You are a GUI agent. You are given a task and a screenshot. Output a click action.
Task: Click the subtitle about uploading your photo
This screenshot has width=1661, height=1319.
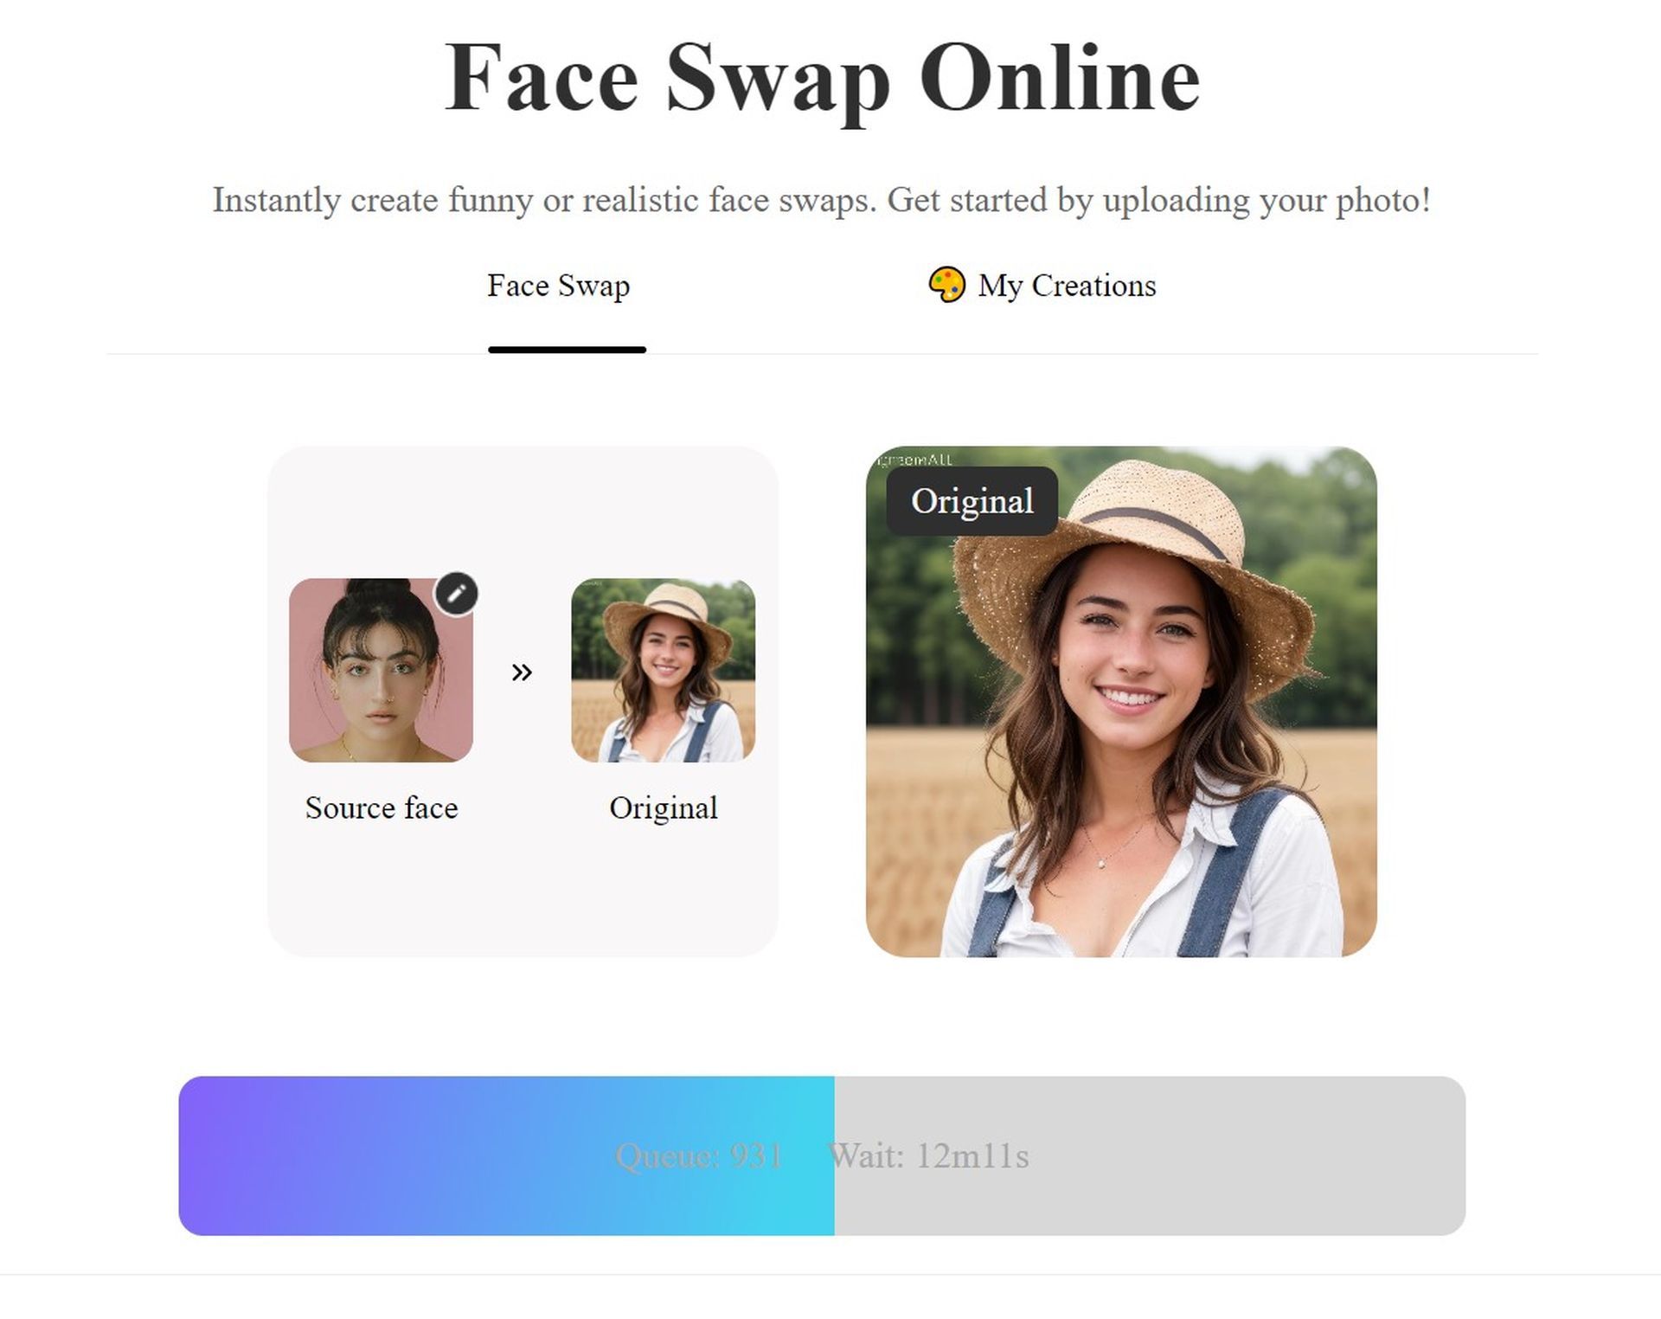(822, 200)
